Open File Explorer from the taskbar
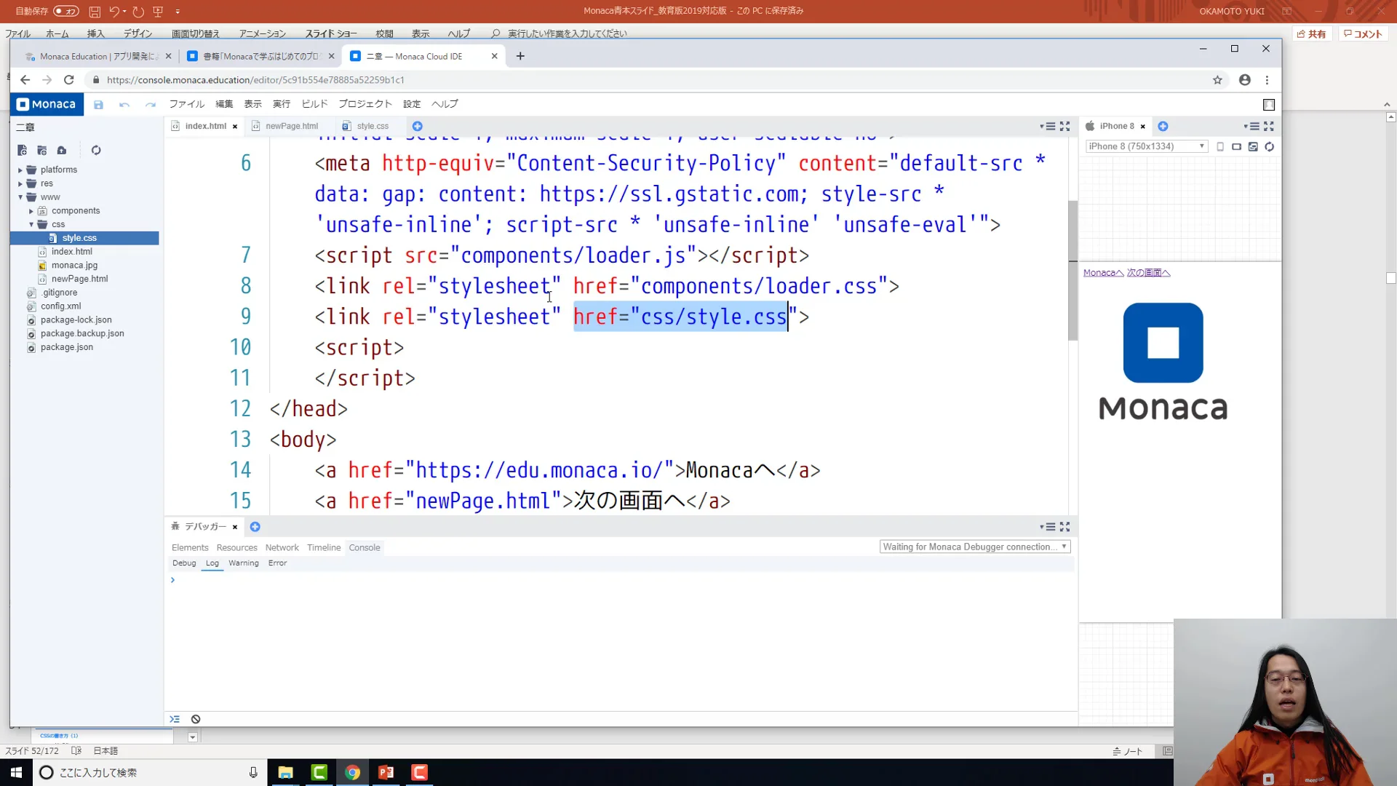The image size is (1397, 786). point(285,772)
